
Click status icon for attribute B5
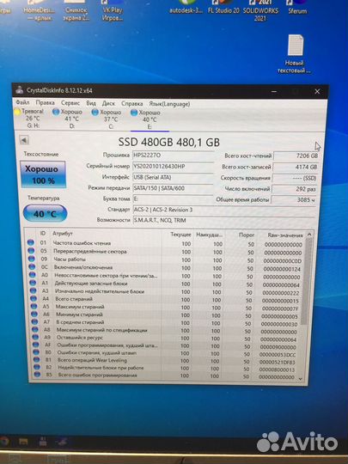pyautogui.click(x=37, y=375)
